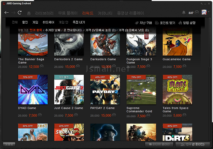Open The Banner Saga thumbnail

coord(33,44)
